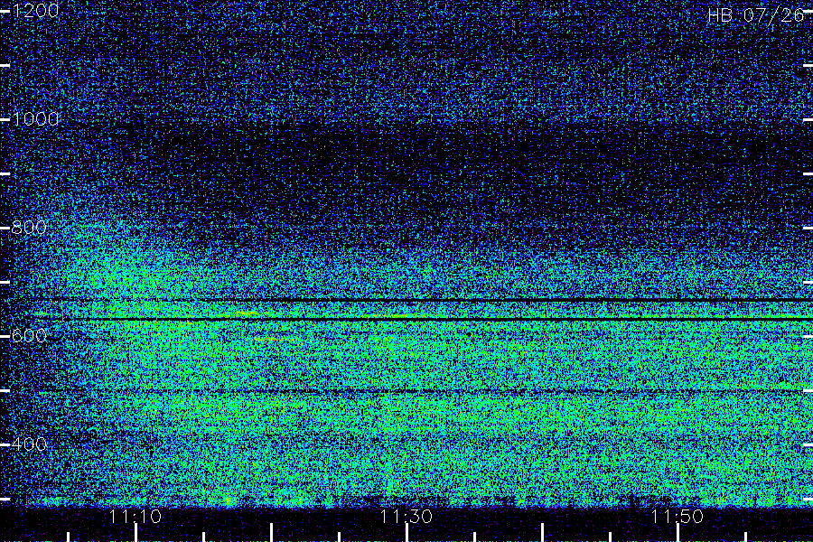
Task: Click the 1000 frequency axis label
Action: (x=36, y=119)
